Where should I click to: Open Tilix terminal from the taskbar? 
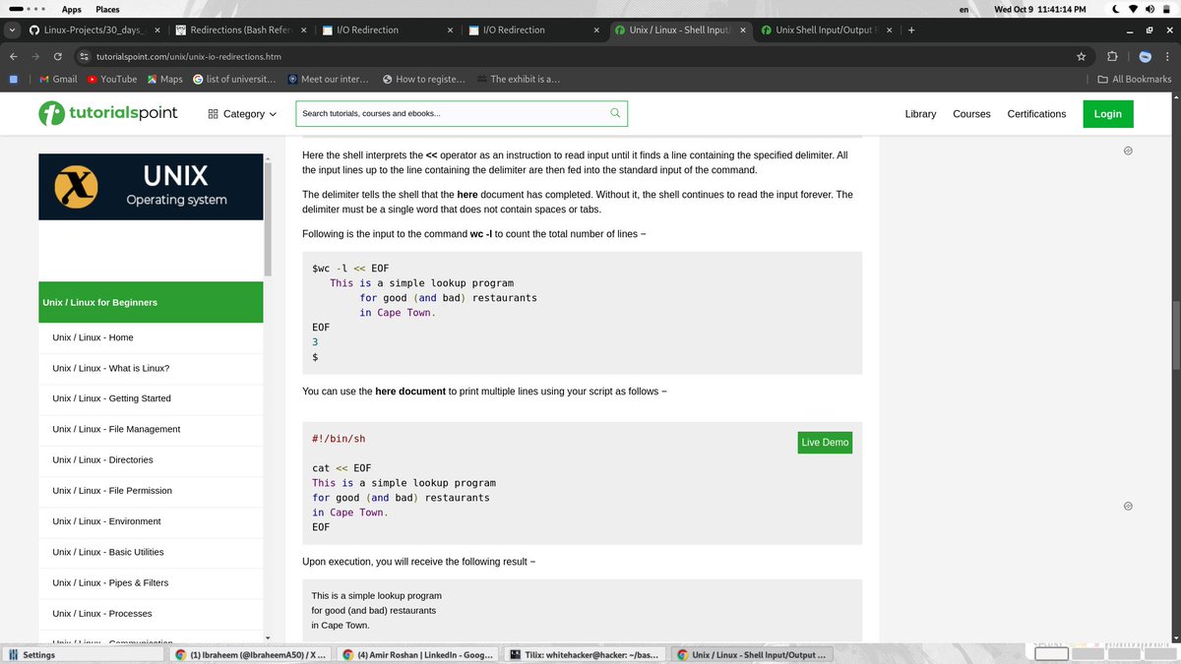(x=585, y=653)
